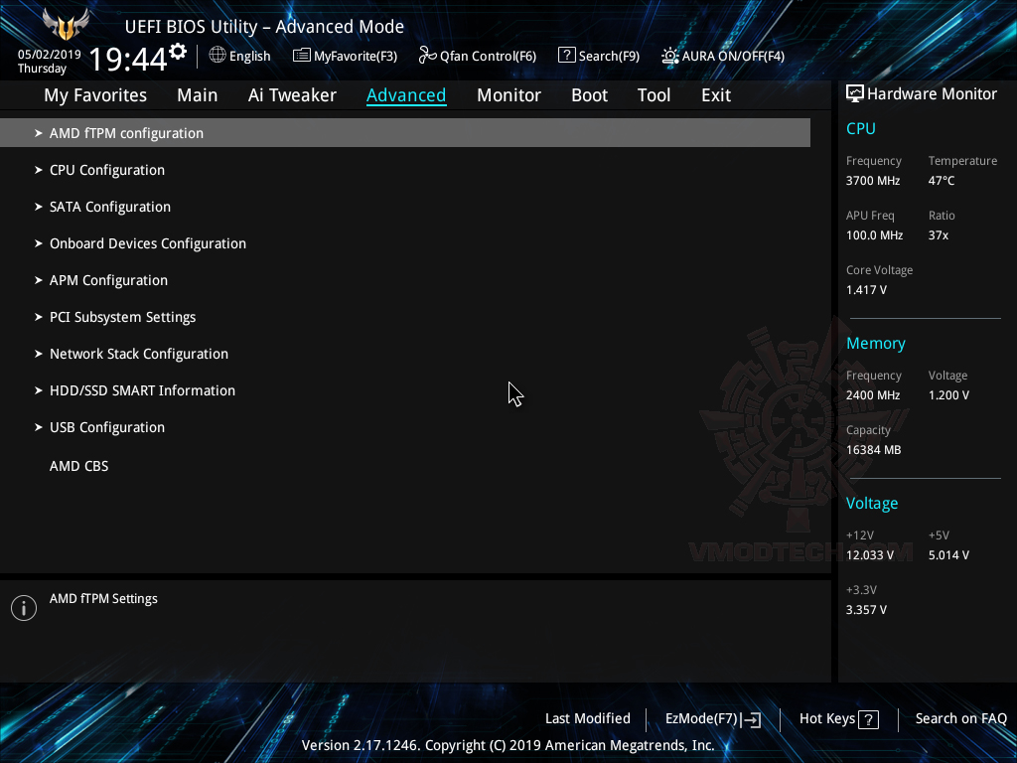Open Qfan Control(F6)
The height and width of the screenshot is (763, 1017).
pos(478,56)
